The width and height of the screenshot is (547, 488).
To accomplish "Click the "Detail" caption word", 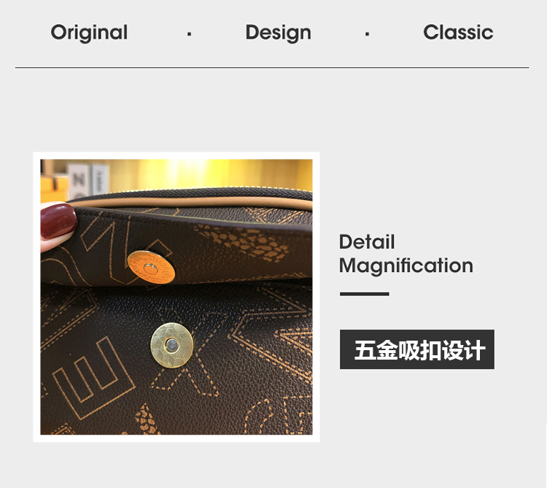I will point(367,241).
